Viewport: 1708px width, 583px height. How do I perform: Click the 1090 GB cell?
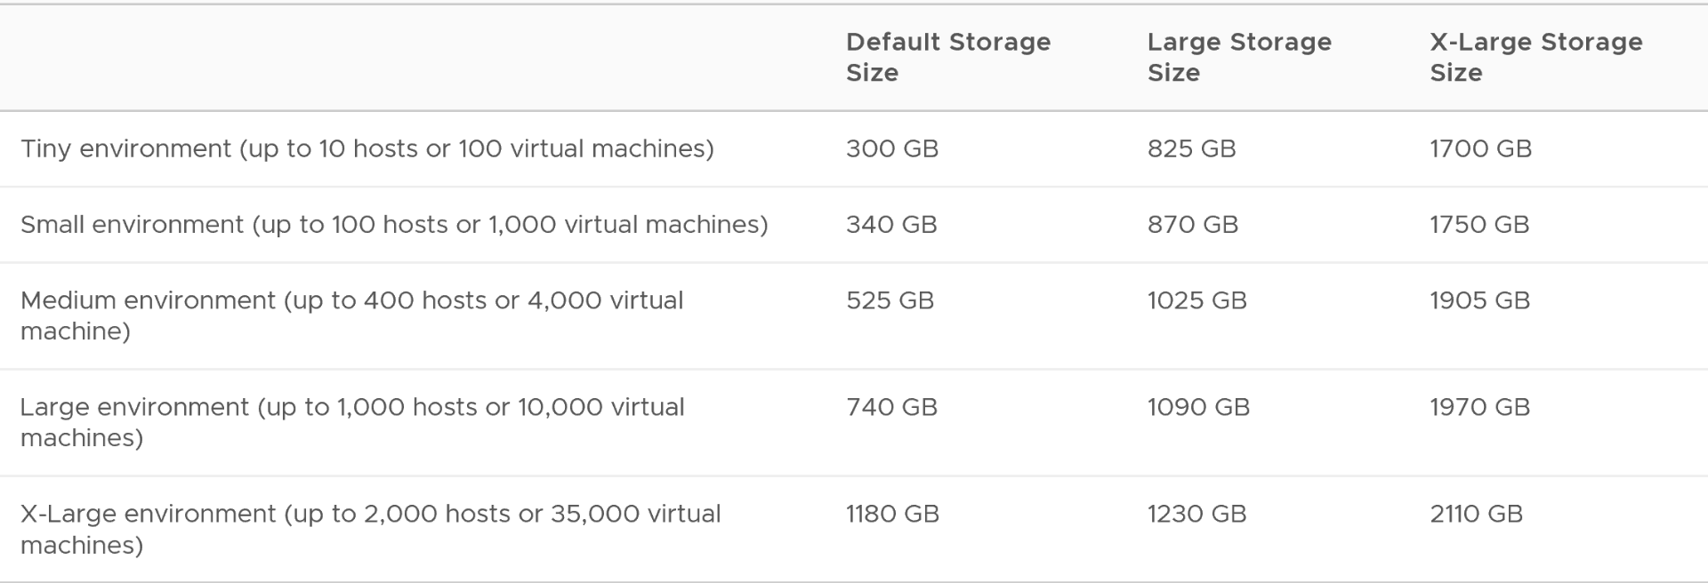click(1198, 407)
